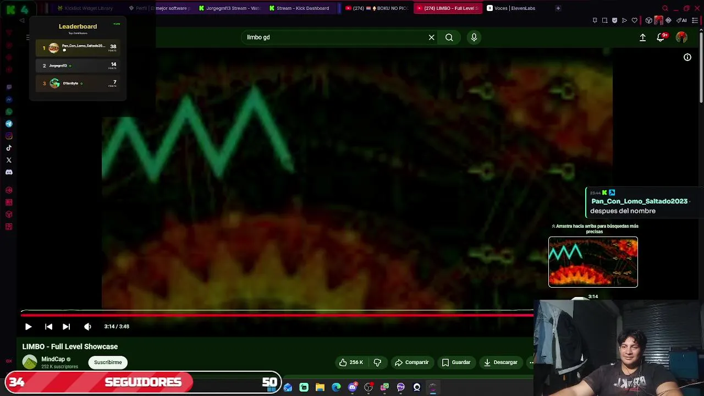Open Microsoft Edge from the taskbar
This screenshot has height=396, width=704.
(x=336, y=387)
